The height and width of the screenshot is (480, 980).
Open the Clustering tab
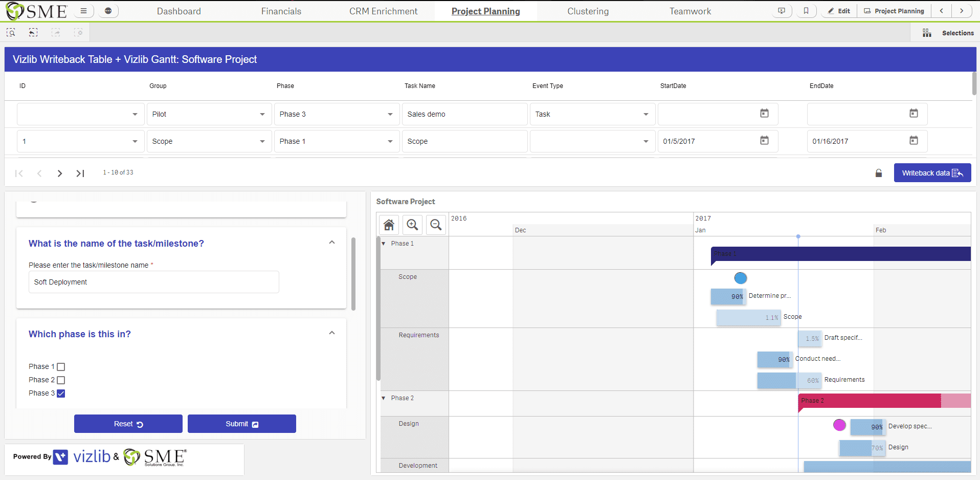pos(588,11)
